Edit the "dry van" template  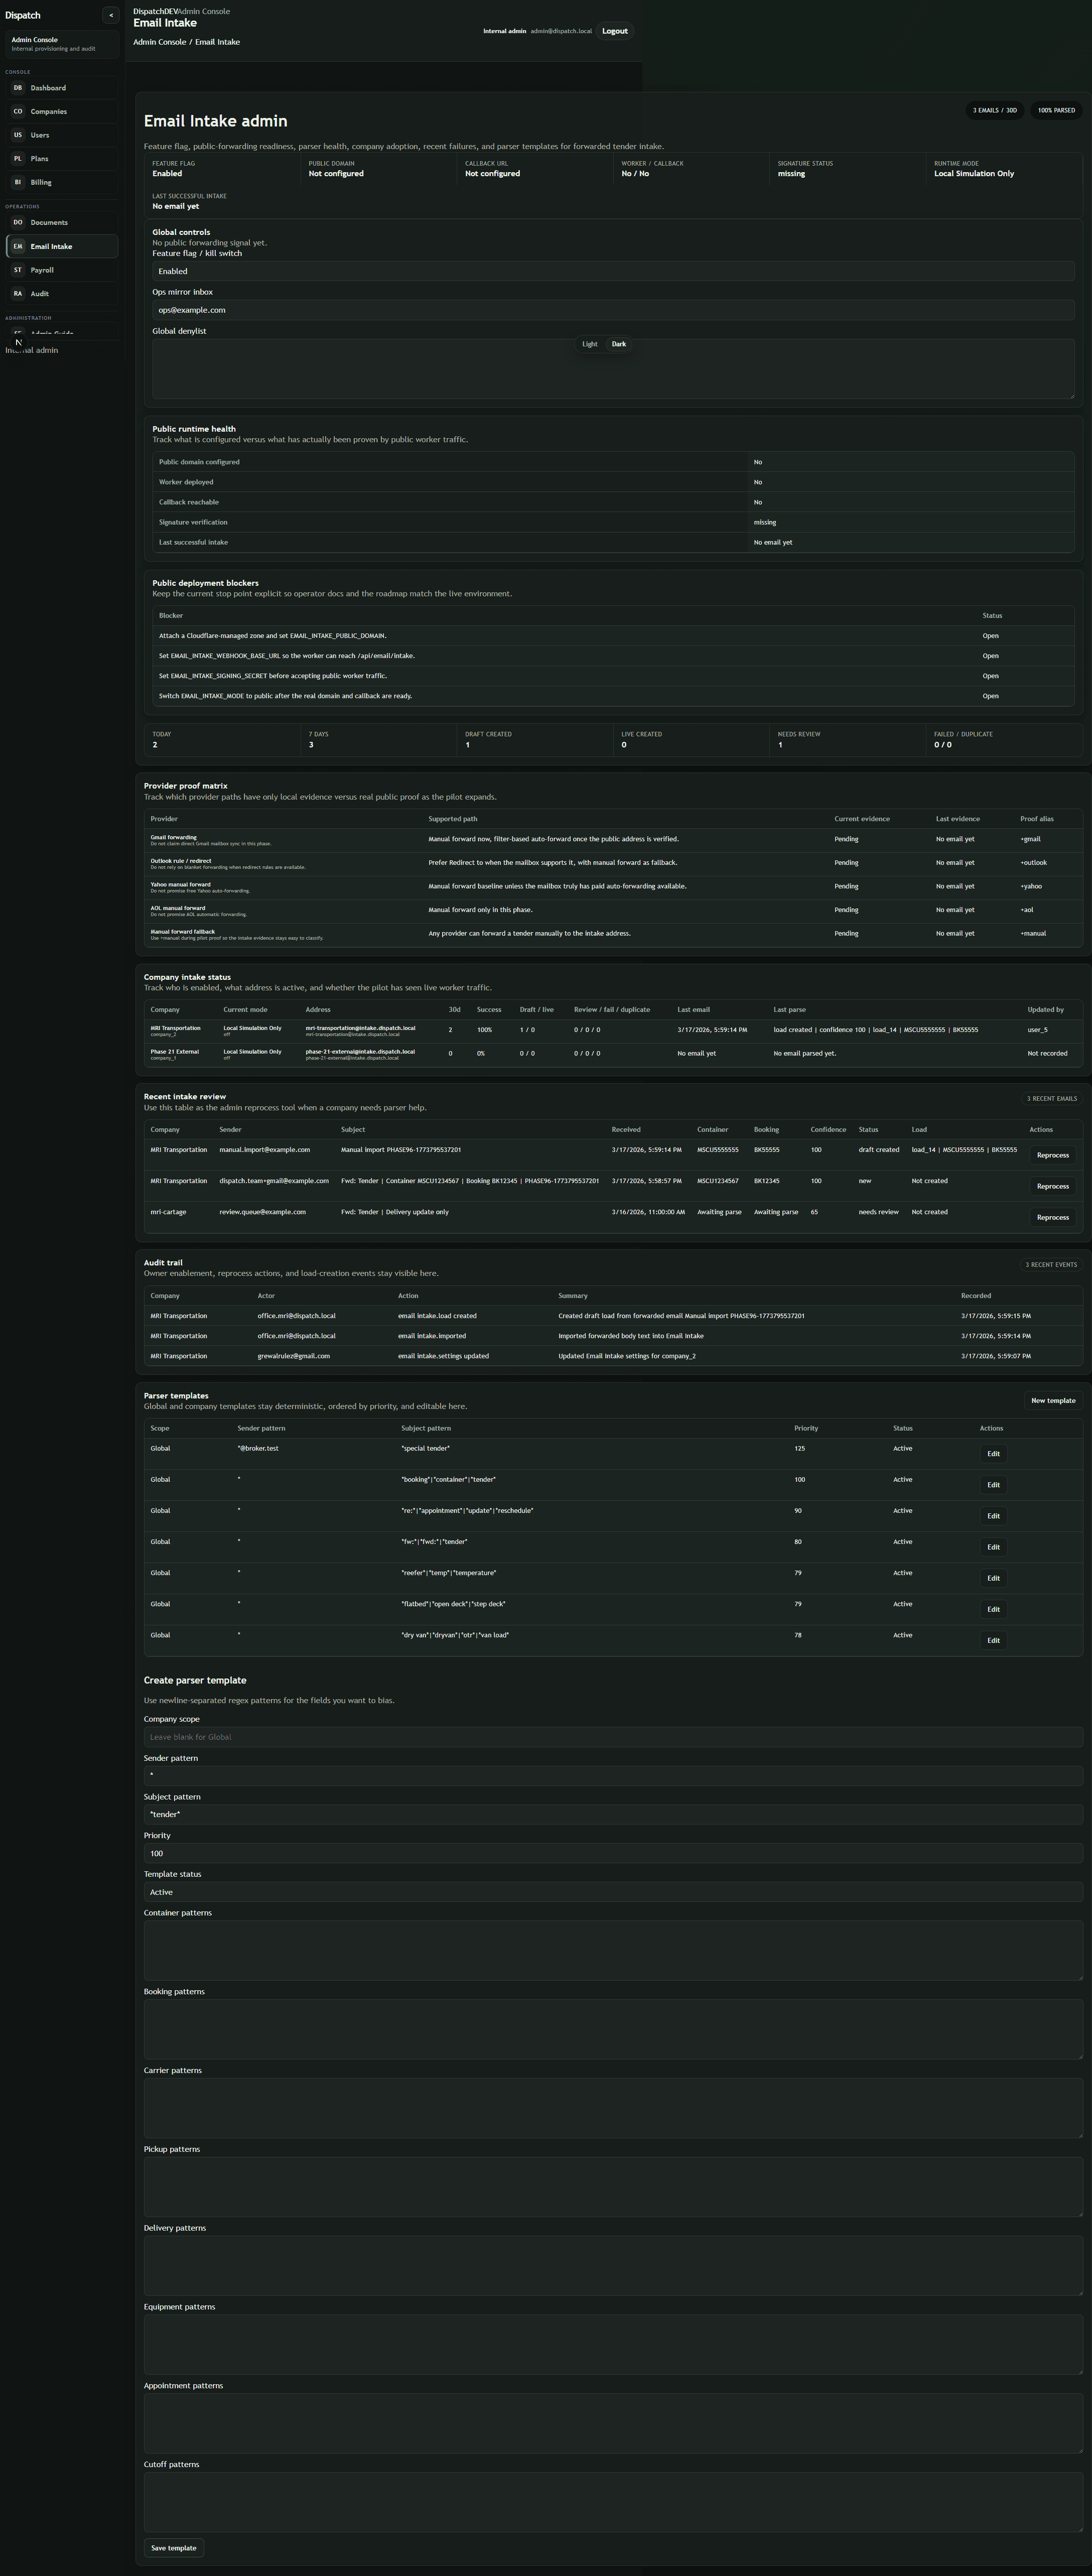[x=993, y=1640]
